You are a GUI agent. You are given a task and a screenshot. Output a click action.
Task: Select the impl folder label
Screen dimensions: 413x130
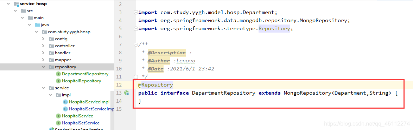[66, 95]
